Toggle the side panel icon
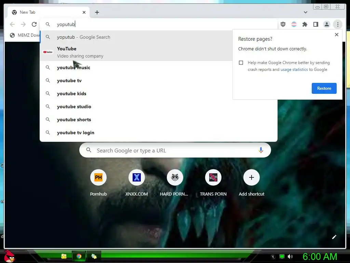The height and width of the screenshot is (263, 350). (x=315, y=24)
